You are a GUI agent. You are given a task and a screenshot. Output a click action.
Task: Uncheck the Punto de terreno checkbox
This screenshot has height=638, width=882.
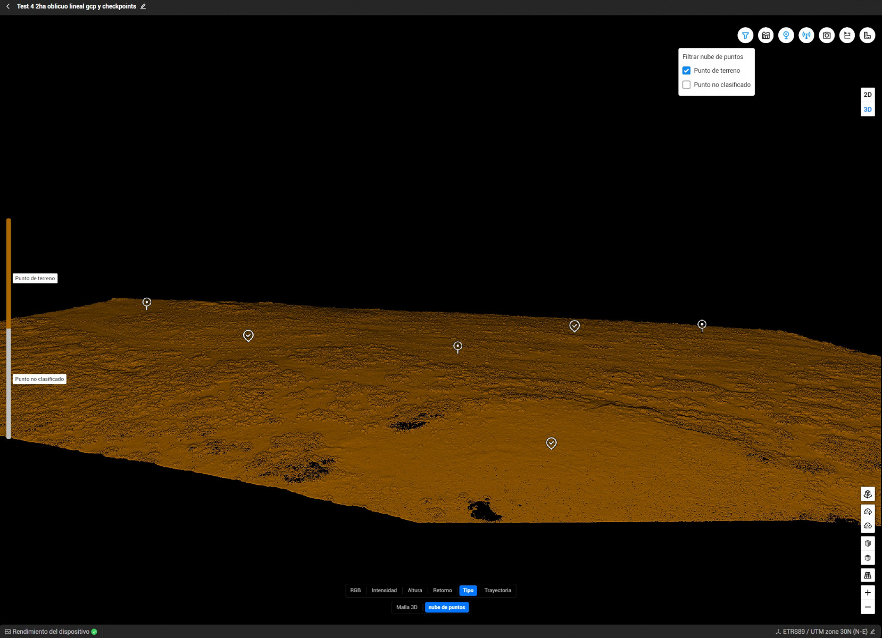(686, 71)
